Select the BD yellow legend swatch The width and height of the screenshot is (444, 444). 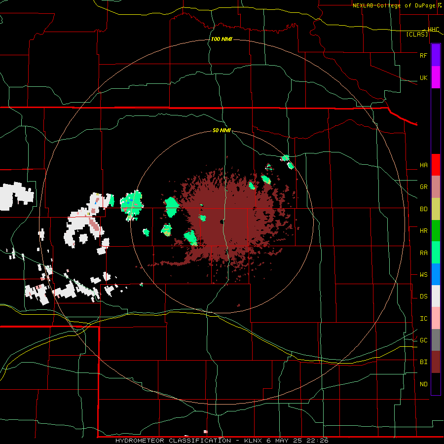[x=436, y=209]
